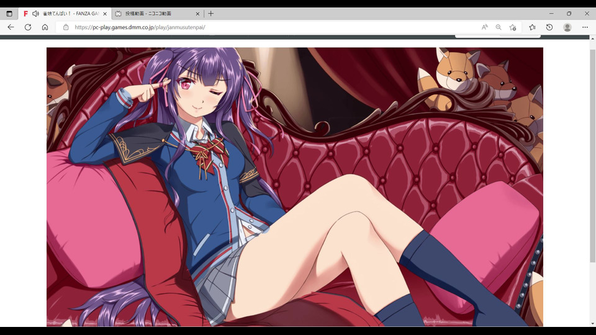Switch to the FANZA GAMES tab
This screenshot has width=596, height=335.
pos(65,14)
